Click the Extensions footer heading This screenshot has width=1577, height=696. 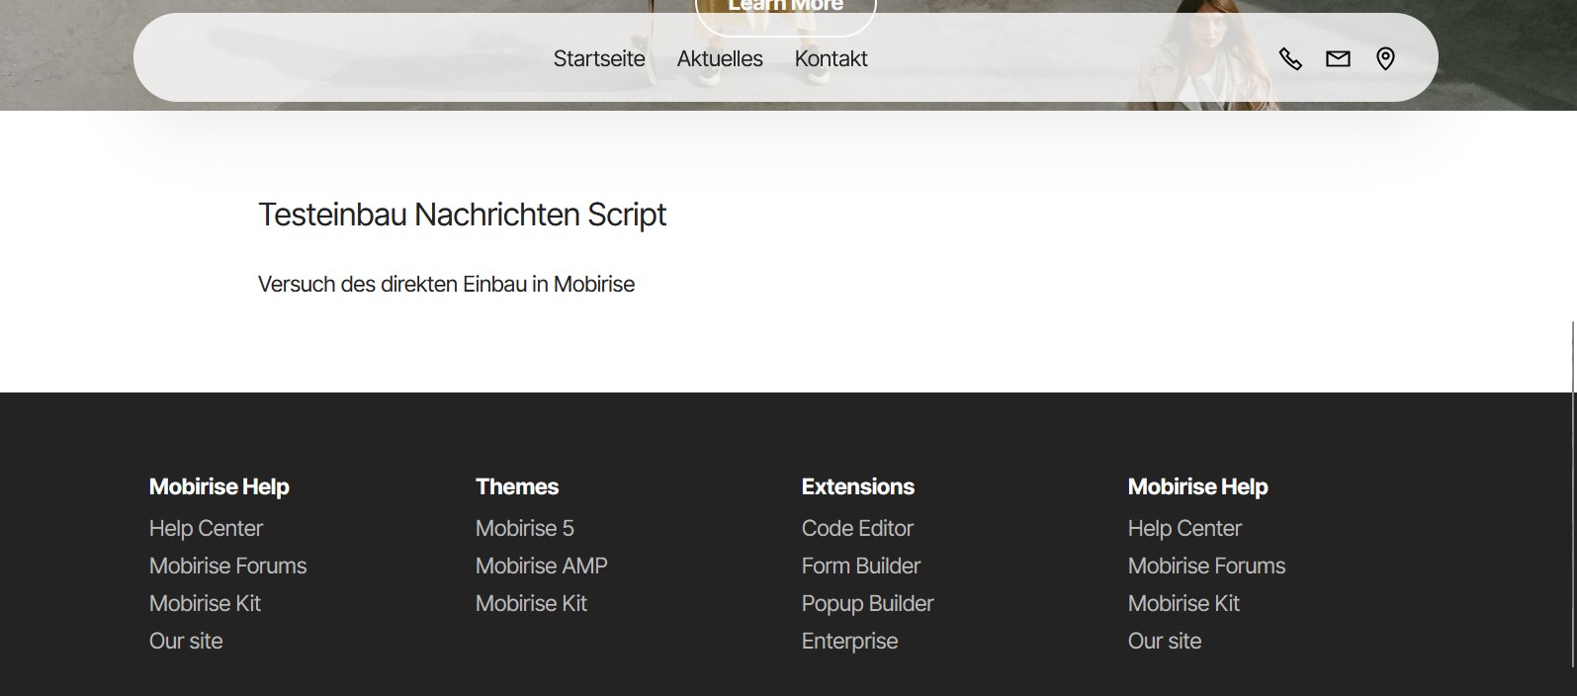(x=857, y=486)
